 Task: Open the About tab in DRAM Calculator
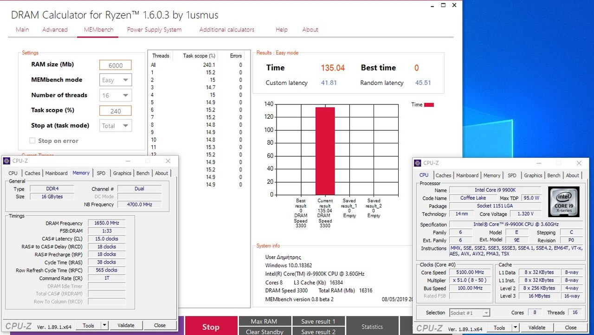310,30
